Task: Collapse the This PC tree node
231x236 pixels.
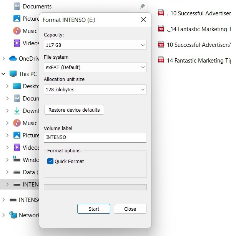Action: tap(3, 74)
